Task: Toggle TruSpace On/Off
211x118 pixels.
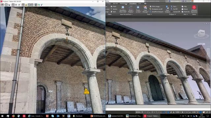Action: pos(174,9)
